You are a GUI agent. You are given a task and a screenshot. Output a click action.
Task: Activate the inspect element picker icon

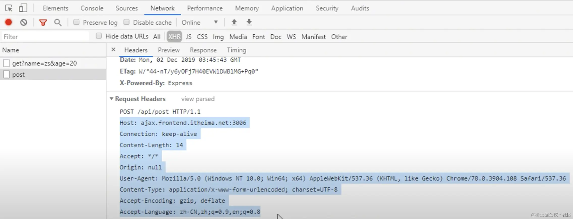[9, 8]
